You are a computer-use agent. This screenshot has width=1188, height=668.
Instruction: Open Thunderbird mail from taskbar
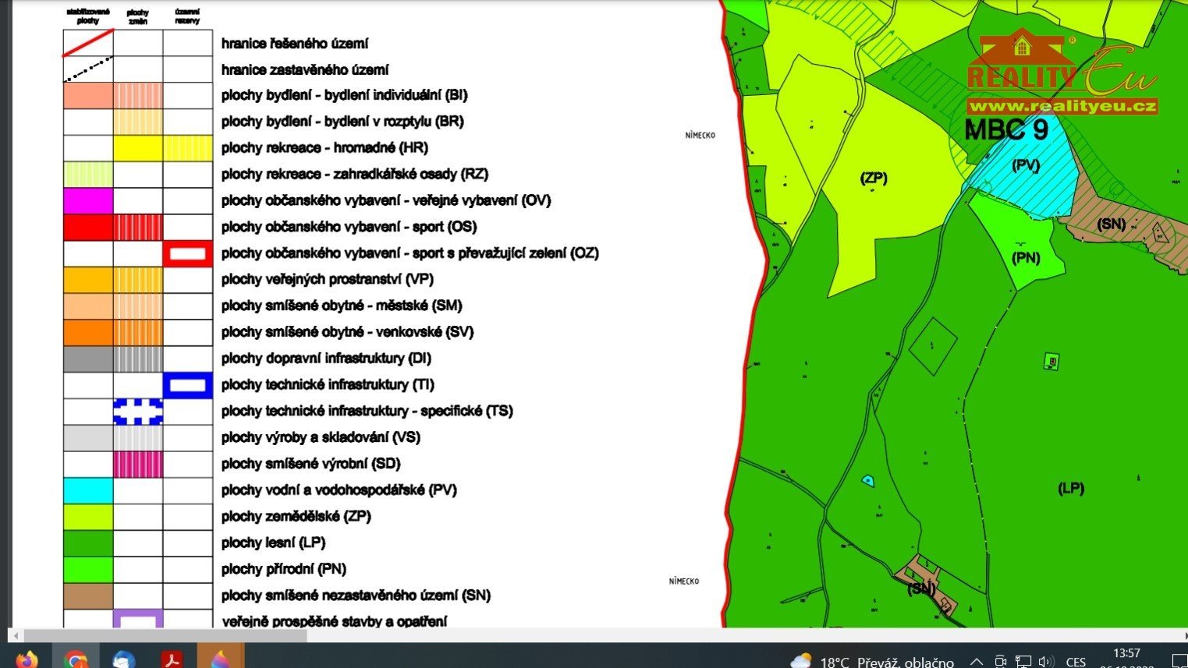(123, 659)
